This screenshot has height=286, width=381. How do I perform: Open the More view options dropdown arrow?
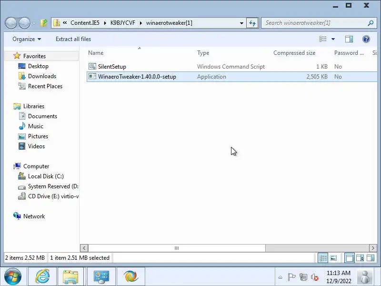pyautogui.click(x=333, y=39)
